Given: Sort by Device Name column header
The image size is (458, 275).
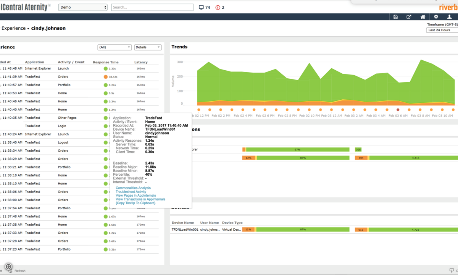Looking at the screenshot, I should pos(183,223).
